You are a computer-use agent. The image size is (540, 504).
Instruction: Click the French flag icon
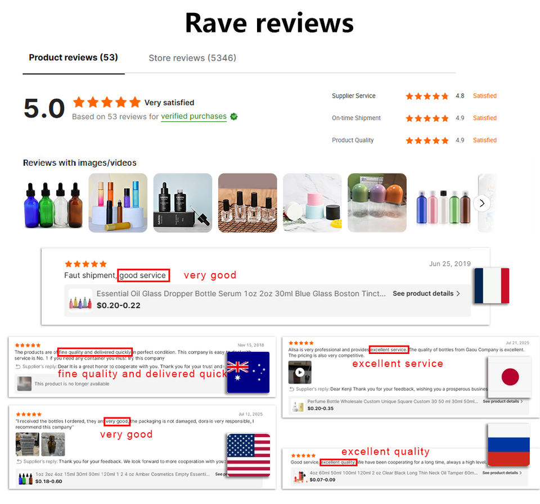(492, 285)
